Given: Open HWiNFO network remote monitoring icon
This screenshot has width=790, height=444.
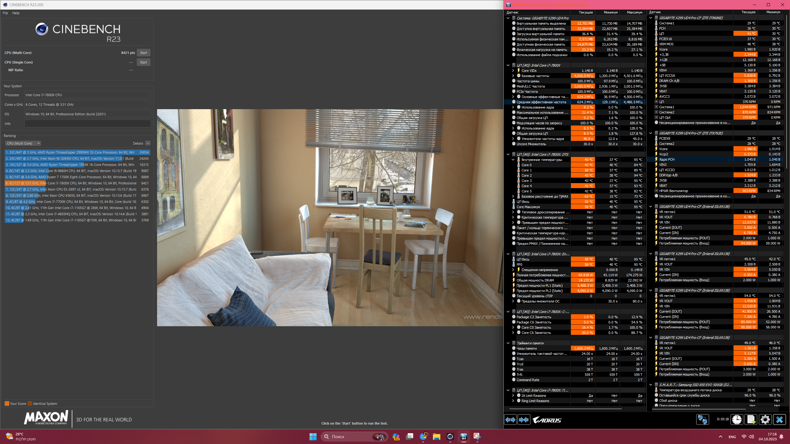Looking at the screenshot, I should pos(702,420).
